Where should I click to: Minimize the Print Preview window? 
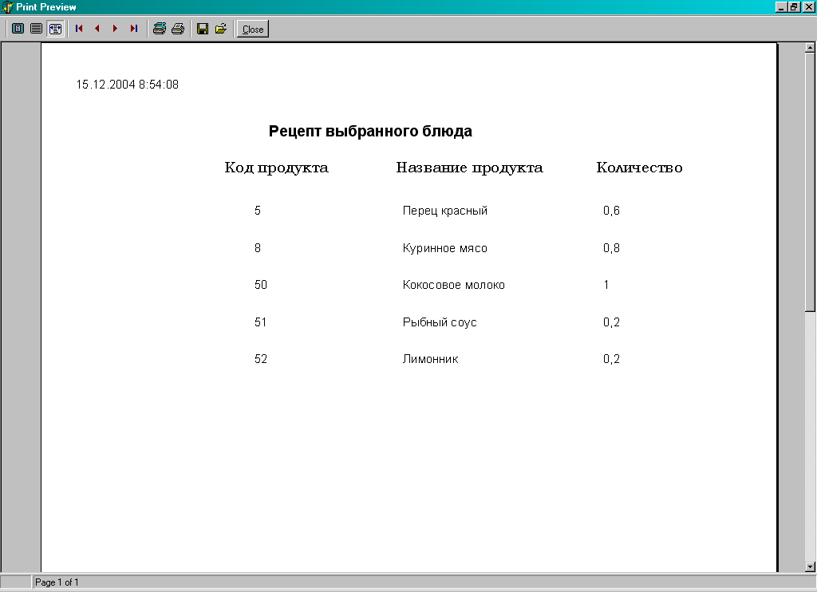[x=780, y=6]
